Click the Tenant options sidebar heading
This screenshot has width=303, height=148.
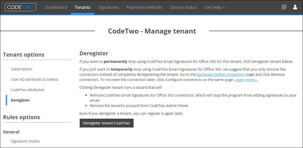pyautogui.click(x=24, y=55)
